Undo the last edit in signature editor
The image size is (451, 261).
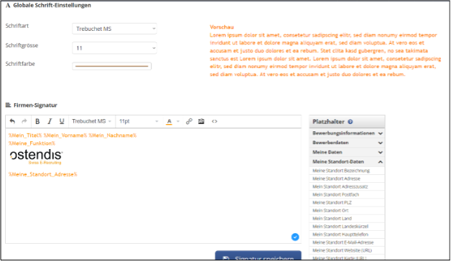pos(12,121)
